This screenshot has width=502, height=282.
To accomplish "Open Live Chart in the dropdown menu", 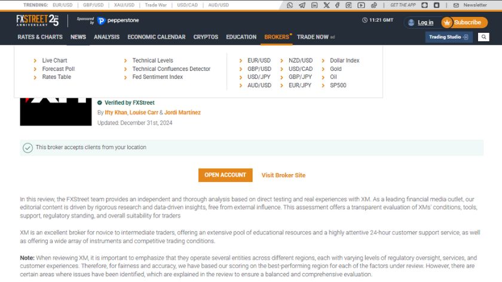I will [x=54, y=60].
